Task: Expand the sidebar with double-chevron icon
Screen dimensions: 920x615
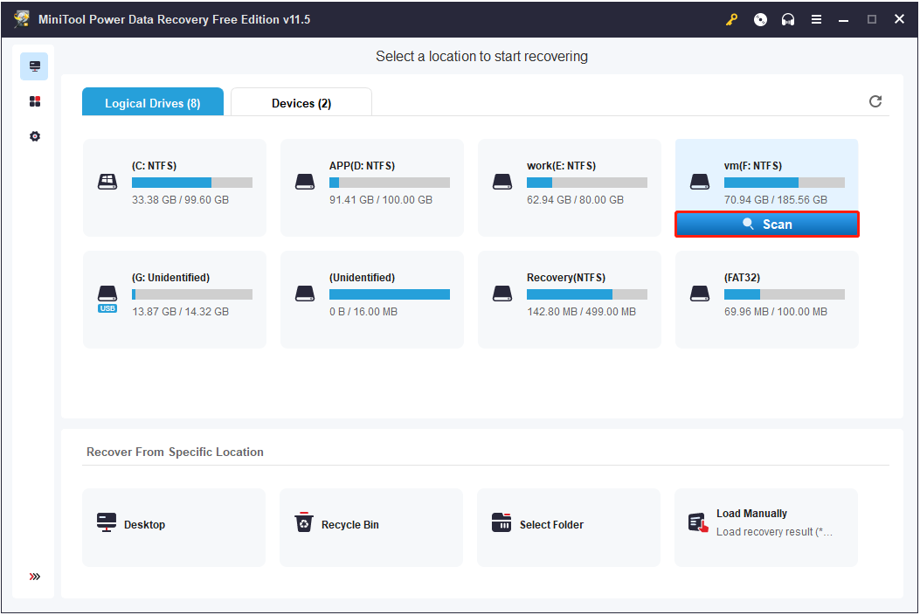Action: (35, 577)
